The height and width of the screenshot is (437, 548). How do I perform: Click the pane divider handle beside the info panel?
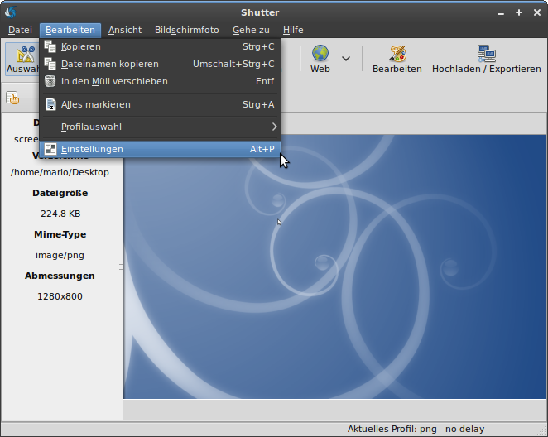coord(121,267)
